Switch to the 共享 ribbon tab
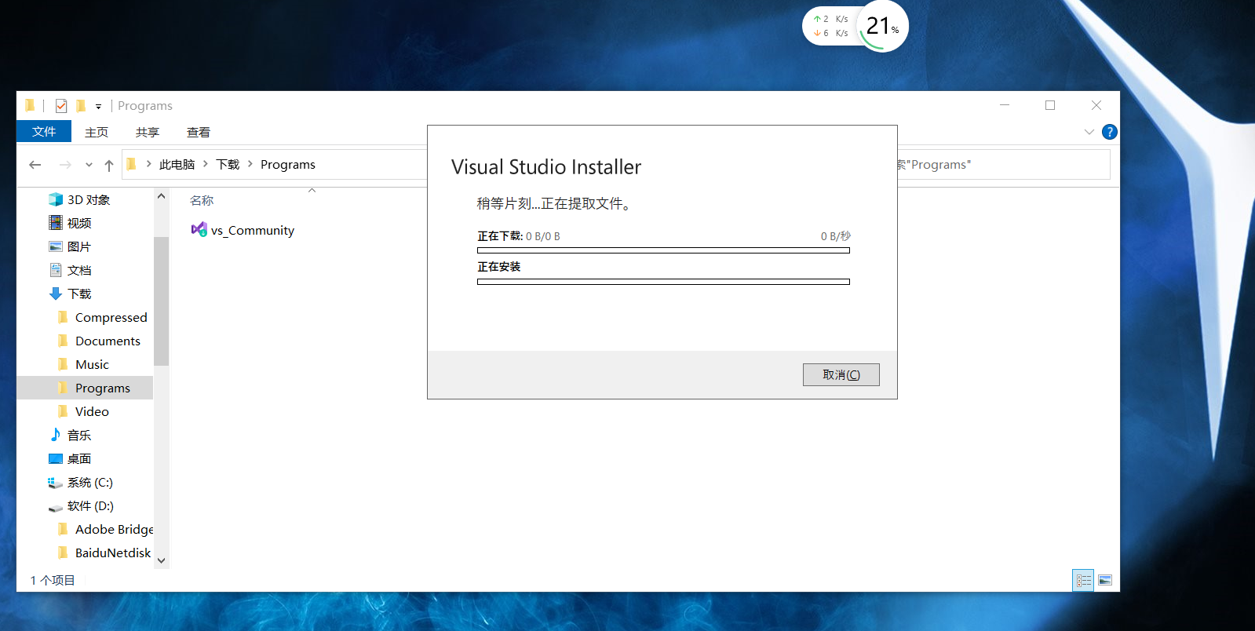 [x=148, y=132]
